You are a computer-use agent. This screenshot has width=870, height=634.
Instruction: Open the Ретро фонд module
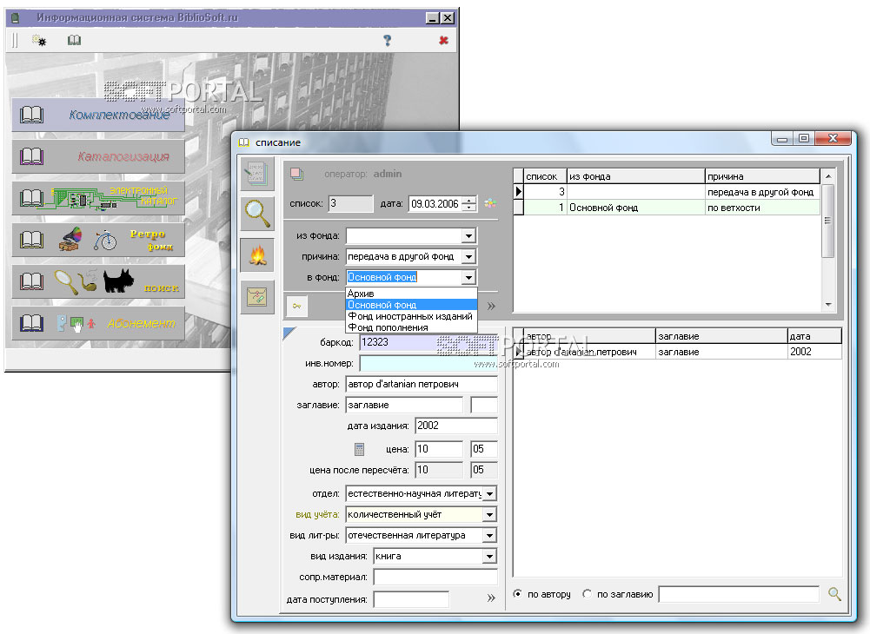[98, 240]
